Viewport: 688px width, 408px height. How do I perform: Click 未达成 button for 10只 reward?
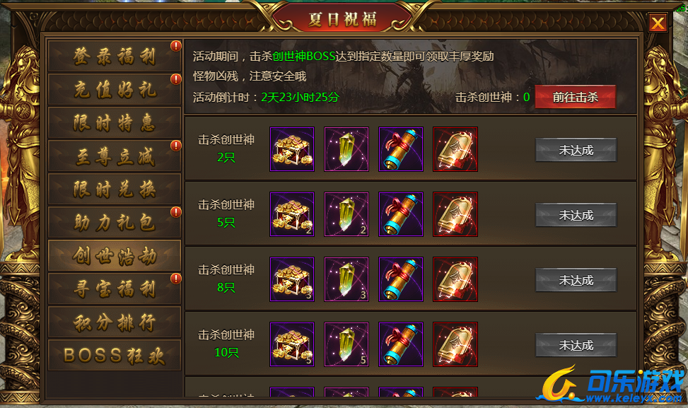point(576,345)
